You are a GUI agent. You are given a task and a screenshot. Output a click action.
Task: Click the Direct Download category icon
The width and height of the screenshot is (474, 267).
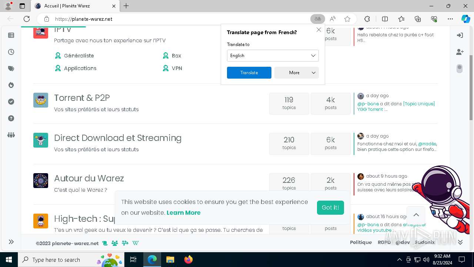(x=41, y=140)
